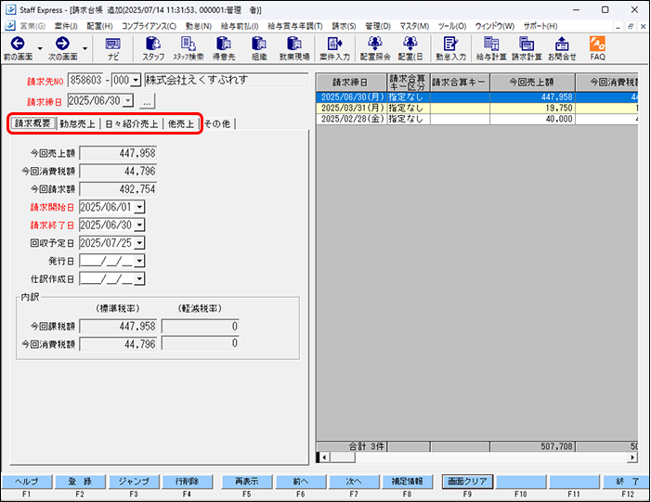Switch to the 請求概要 tab
The image size is (651, 502).
(33, 123)
